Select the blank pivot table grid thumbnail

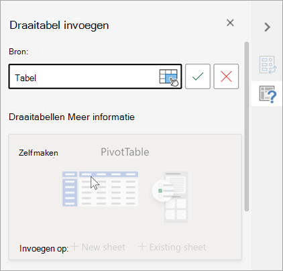pyautogui.click(x=100, y=189)
